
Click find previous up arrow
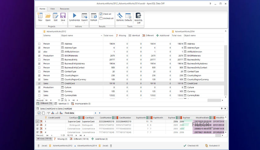coord(100,113)
